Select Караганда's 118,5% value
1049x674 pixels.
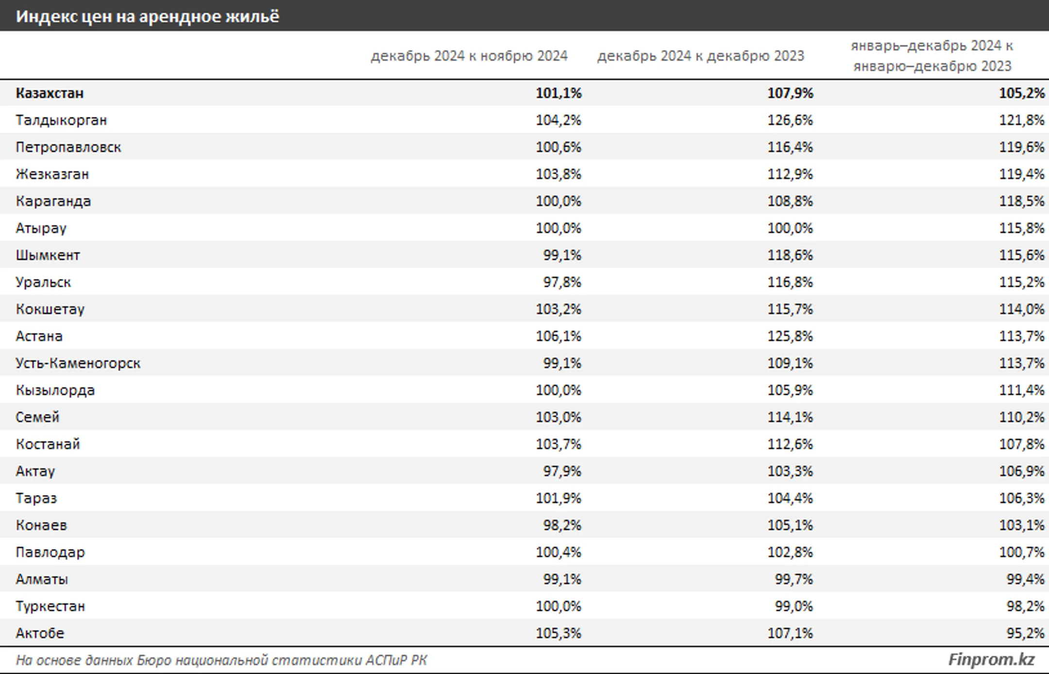click(x=1022, y=201)
